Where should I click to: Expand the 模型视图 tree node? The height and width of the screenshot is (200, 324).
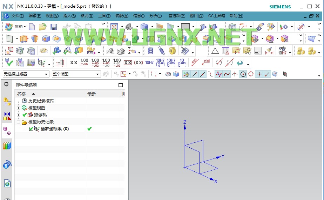[x=18, y=108]
